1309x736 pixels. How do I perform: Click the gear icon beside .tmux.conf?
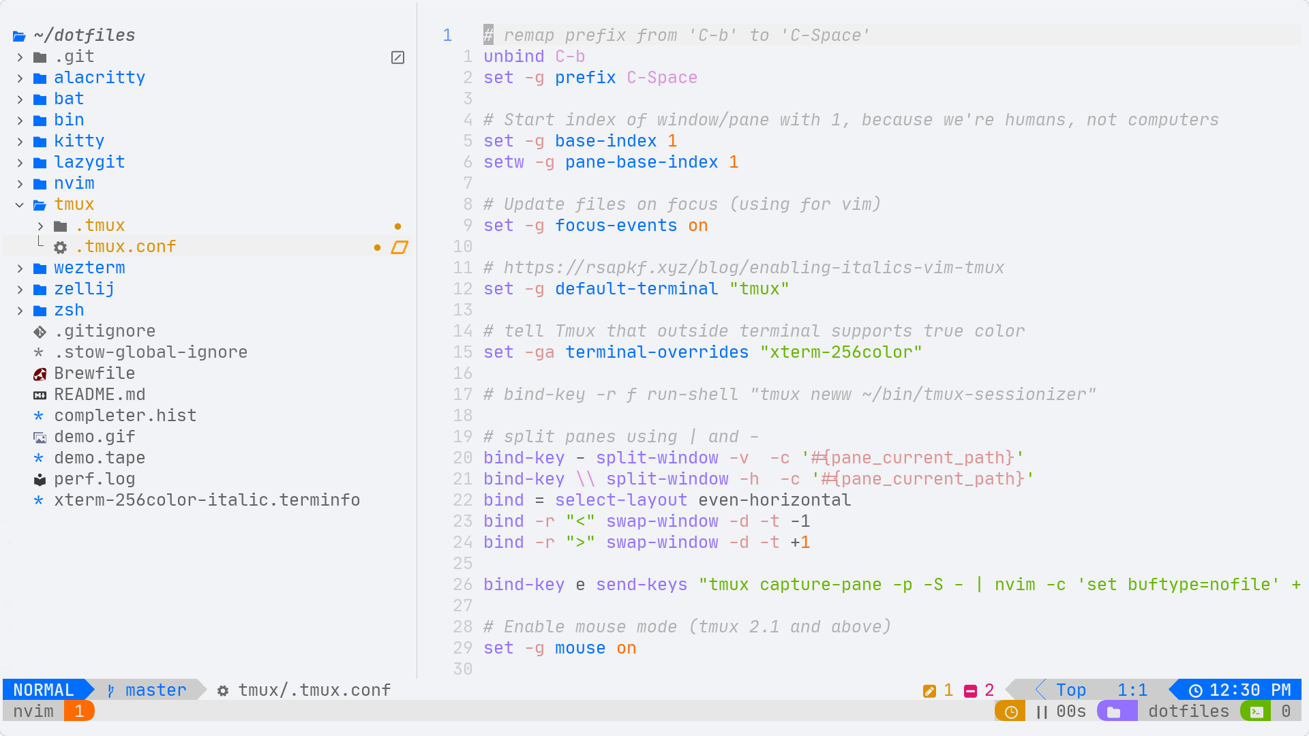pyautogui.click(x=60, y=247)
